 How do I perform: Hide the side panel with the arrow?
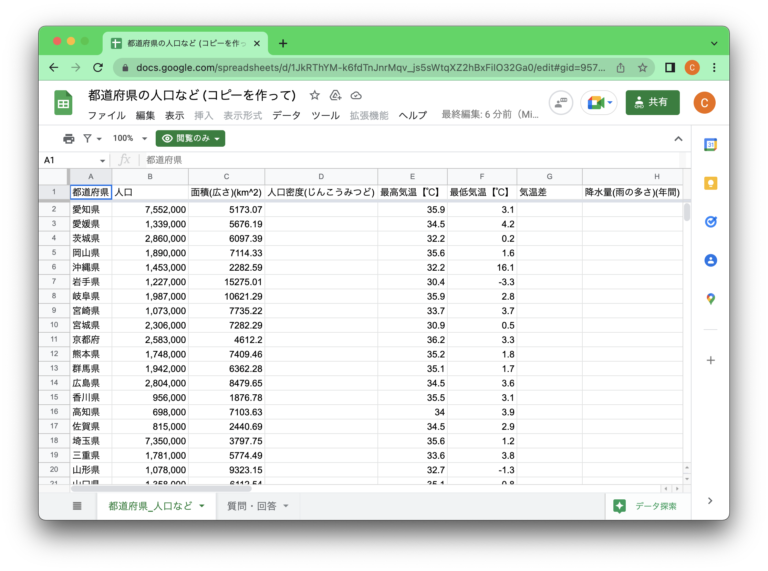click(x=709, y=501)
